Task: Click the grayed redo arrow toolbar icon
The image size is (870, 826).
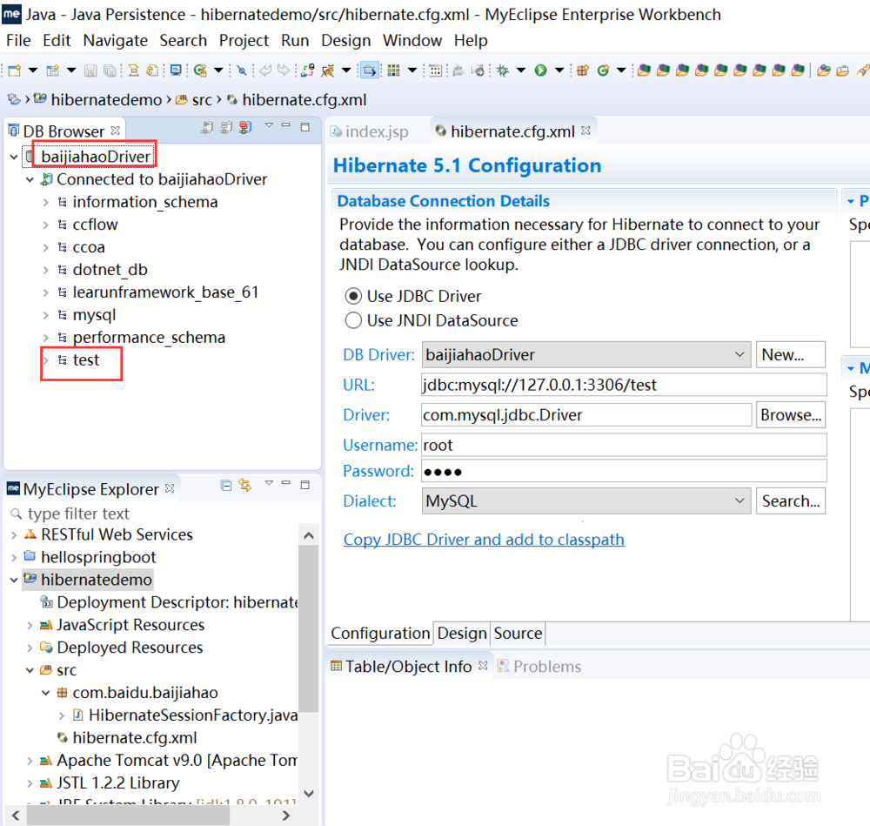Action: pyautogui.click(x=284, y=70)
